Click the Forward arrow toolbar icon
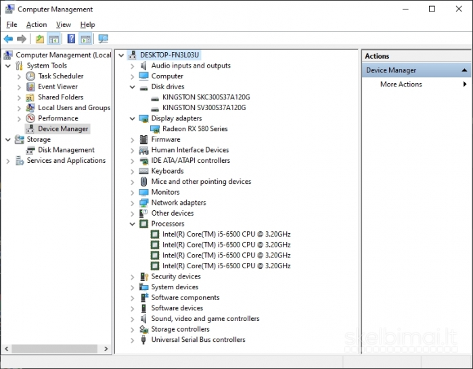 [22, 39]
